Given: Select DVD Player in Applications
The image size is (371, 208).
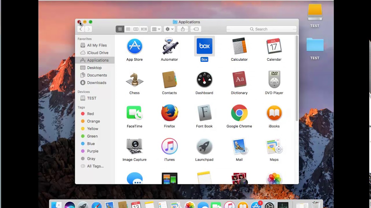Looking at the screenshot, I should click(274, 79).
